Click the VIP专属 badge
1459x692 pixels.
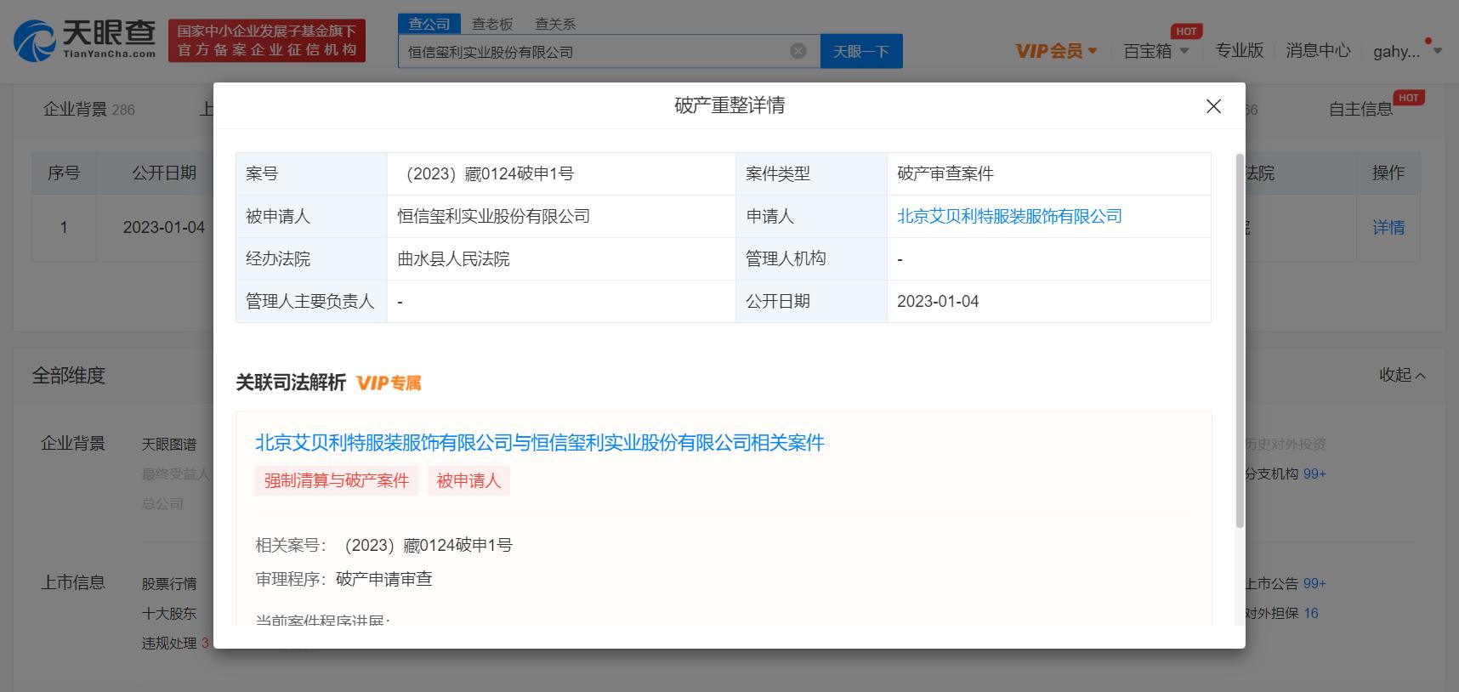click(x=389, y=383)
